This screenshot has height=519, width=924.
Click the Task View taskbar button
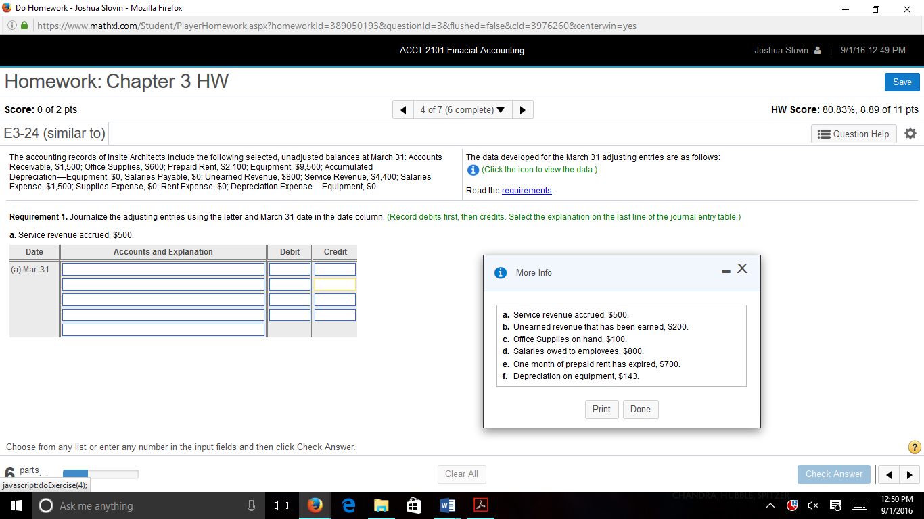281,505
